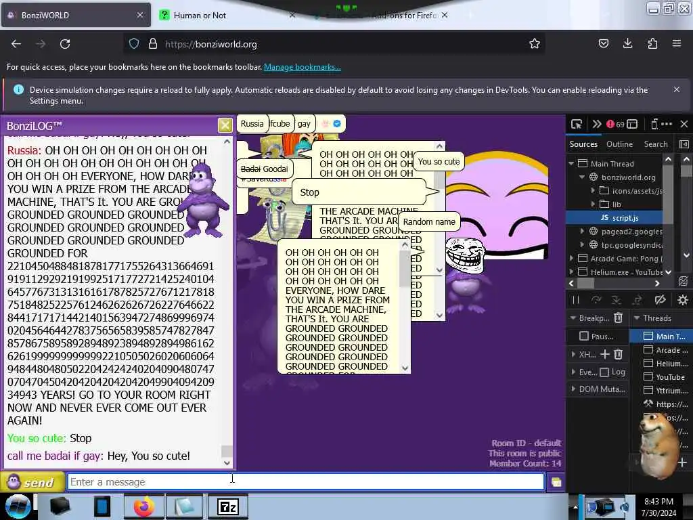Close the BonziLOG panel

[225, 125]
